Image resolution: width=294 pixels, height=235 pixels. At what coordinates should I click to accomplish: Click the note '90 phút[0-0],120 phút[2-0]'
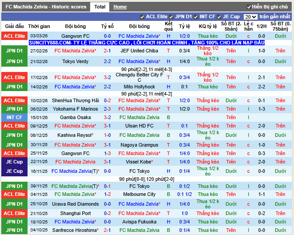[147, 179]
